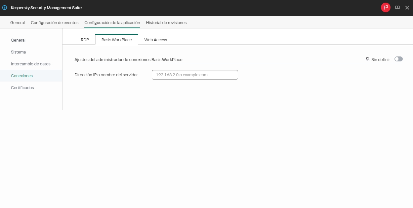
Task: Select Intercambio de datos in the sidebar
Action: [x=31, y=64]
